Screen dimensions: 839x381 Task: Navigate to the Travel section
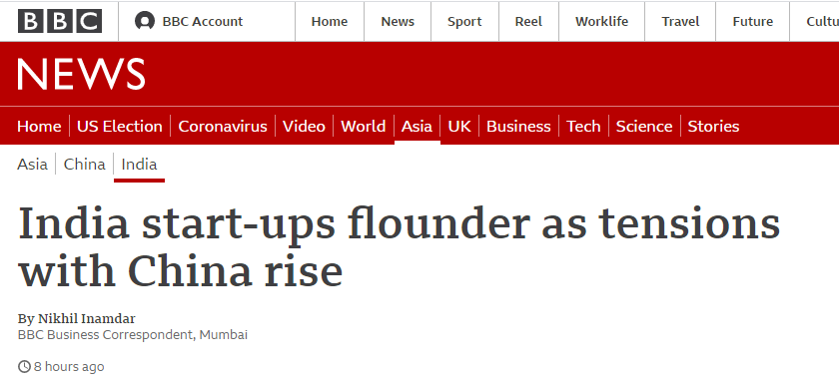coord(680,21)
